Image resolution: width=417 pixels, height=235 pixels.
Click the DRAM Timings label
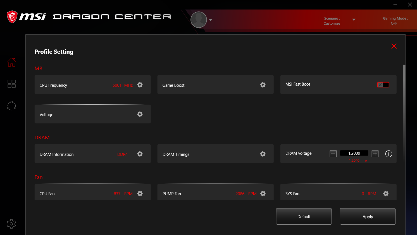(176, 154)
